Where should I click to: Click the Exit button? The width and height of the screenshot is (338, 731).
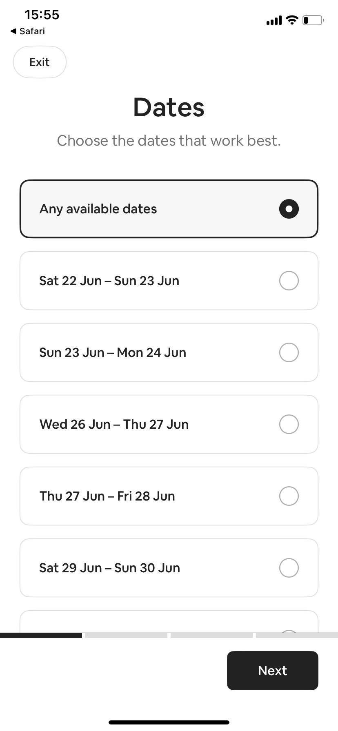click(40, 62)
